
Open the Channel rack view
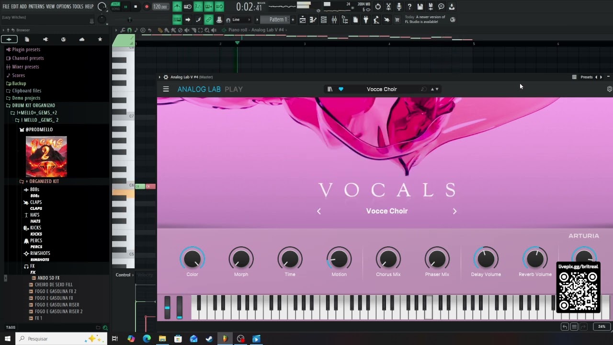pos(324,20)
